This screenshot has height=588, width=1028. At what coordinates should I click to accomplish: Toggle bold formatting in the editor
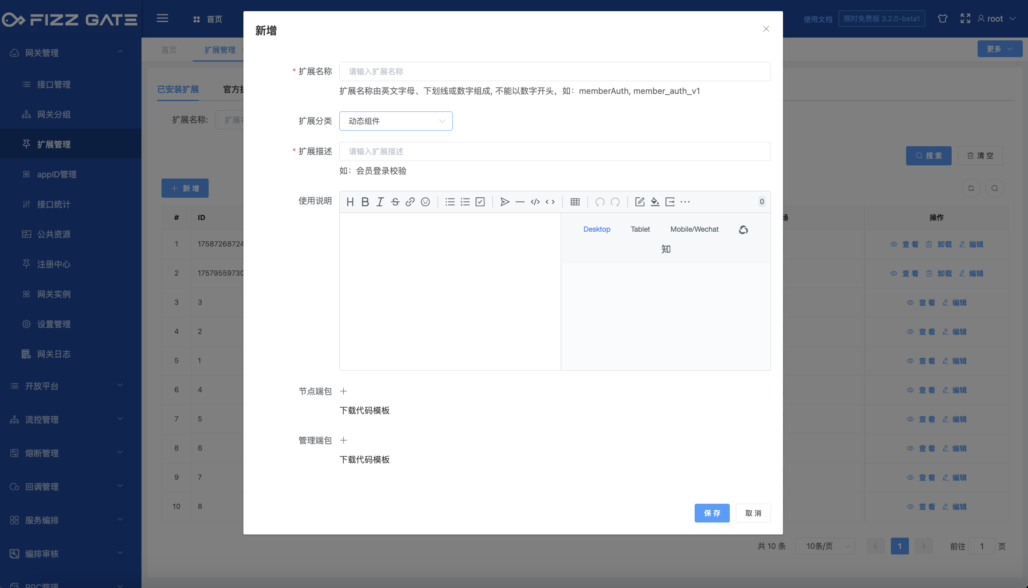tap(365, 202)
